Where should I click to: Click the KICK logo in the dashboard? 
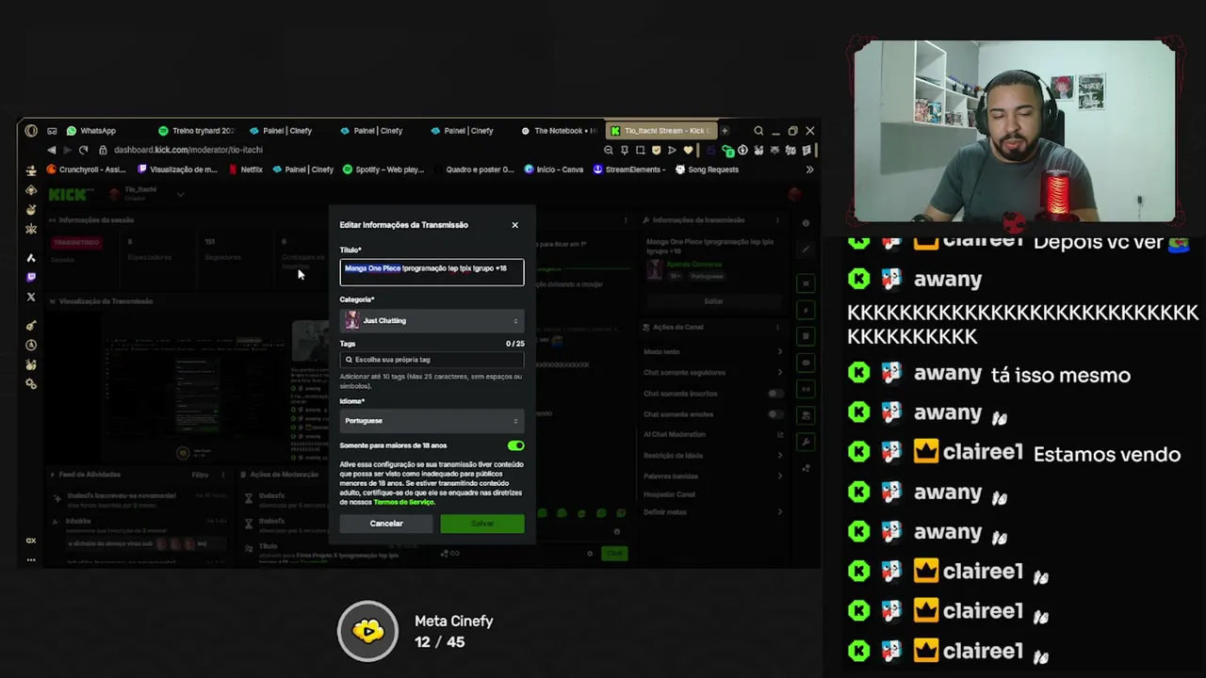(x=67, y=195)
